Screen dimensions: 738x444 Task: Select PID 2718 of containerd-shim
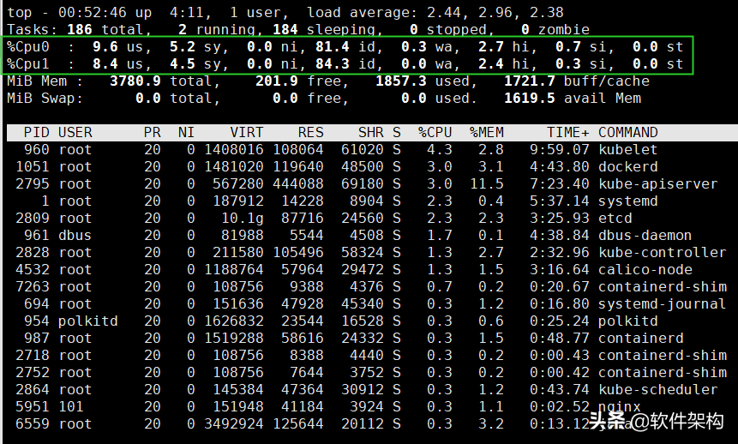point(32,355)
